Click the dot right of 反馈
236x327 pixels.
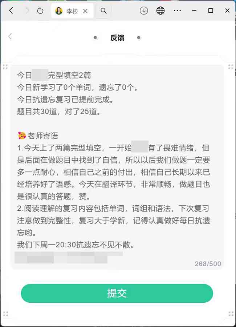(139, 38)
